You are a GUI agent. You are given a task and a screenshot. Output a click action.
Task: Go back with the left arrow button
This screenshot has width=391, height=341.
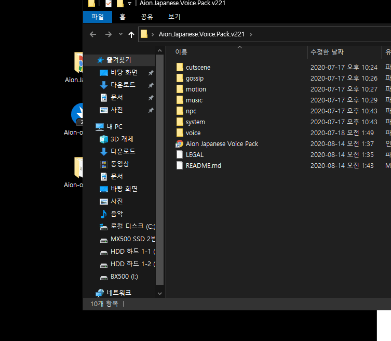(93, 34)
